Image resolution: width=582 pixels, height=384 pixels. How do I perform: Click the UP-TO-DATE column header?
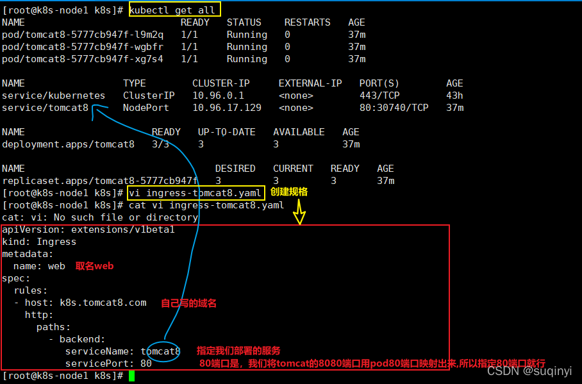coord(227,132)
